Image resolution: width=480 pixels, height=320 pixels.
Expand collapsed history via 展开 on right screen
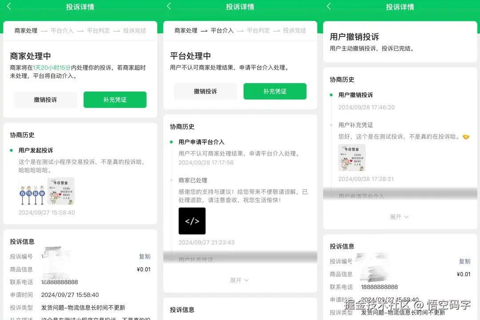[x=398, y=217]
